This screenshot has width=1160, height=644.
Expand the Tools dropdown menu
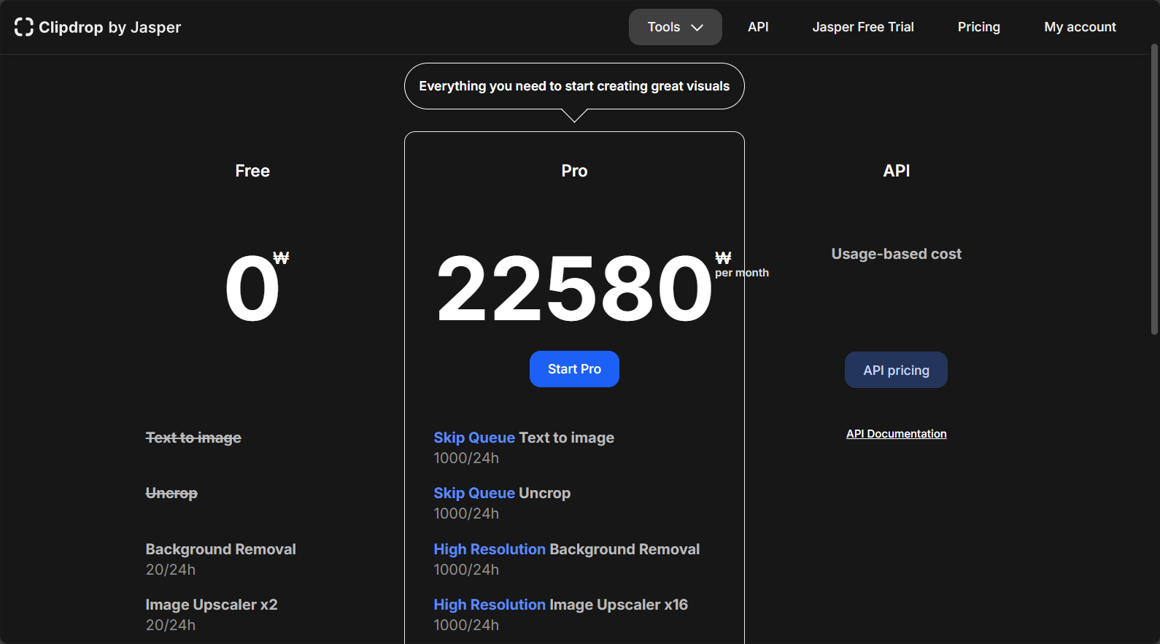675,27
